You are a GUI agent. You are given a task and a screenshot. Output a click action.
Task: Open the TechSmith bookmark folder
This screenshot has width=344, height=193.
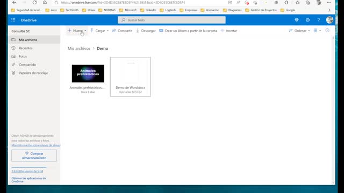[x=69, y=10]
